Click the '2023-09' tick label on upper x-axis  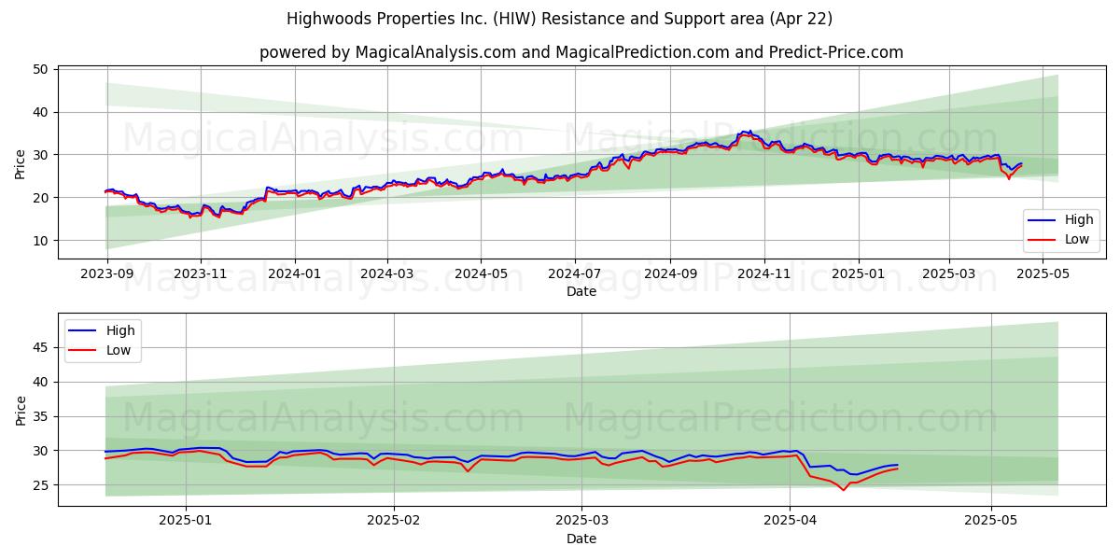tap(106, 273)
